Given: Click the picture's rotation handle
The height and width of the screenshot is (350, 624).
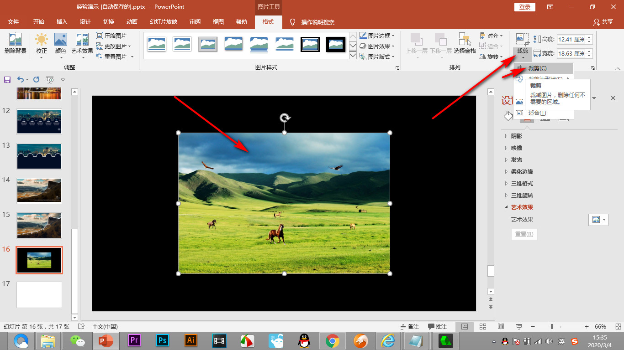Looking at the screenshot, I should pyautogui.click(x=284, y=118).
